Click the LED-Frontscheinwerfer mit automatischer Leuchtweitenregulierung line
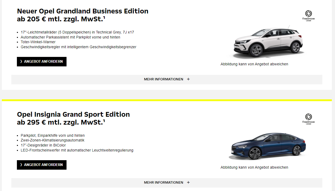 click(77, 150)
